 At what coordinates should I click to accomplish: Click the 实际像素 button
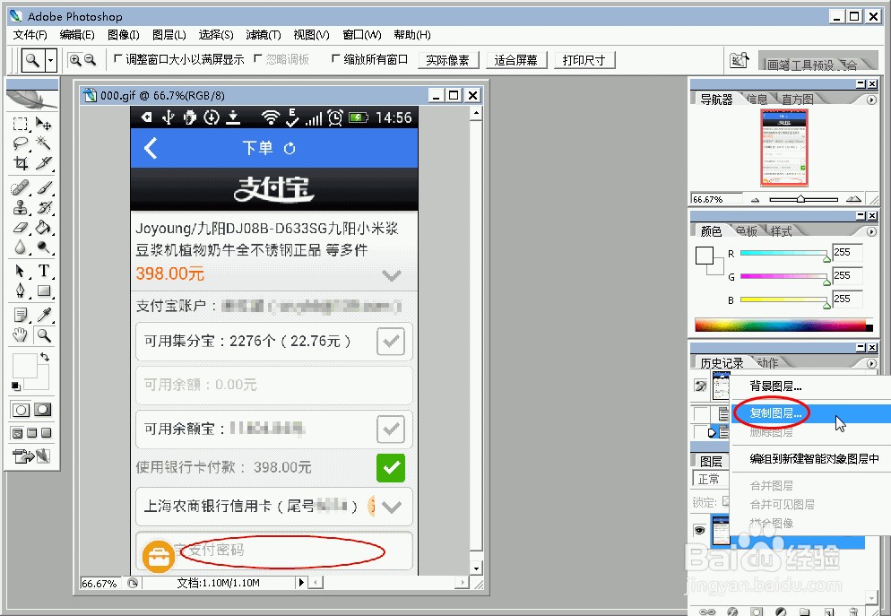pyautogui.click(x=448, y=60)
